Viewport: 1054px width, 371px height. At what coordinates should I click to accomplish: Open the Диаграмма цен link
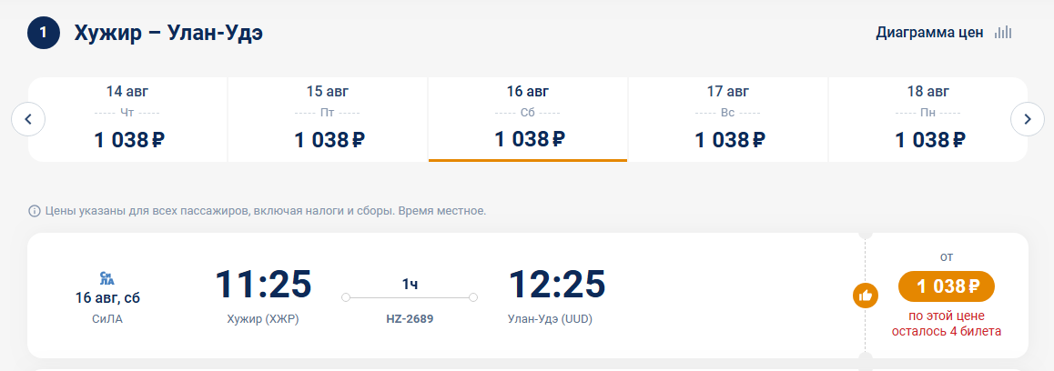point(929,32)
